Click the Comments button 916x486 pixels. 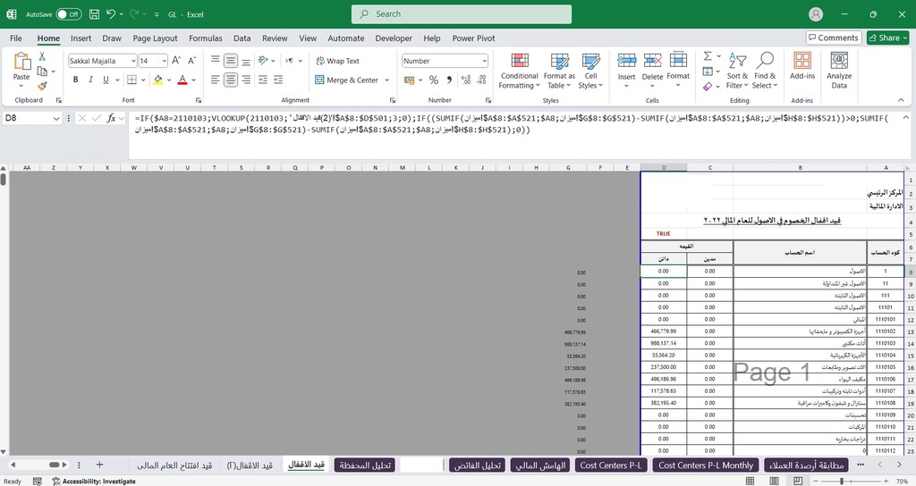[834, 38]
